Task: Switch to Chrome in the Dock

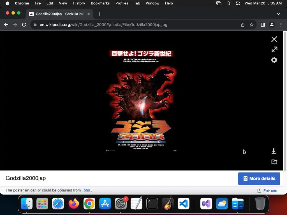Action: pyautogui.click(x=89, y=204)
